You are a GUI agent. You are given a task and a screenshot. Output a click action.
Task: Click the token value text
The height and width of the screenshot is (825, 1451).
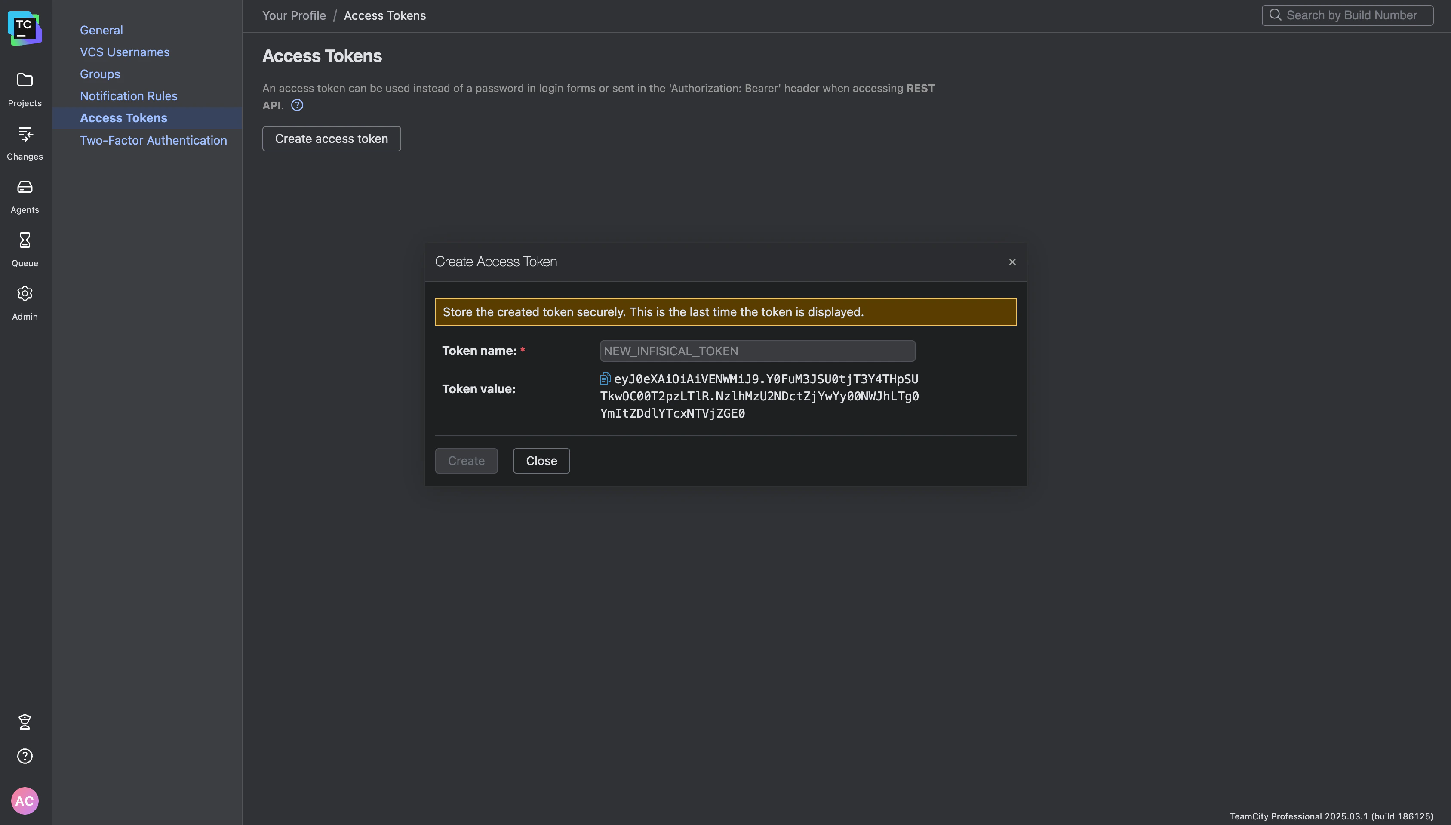[x=759, y=396]
